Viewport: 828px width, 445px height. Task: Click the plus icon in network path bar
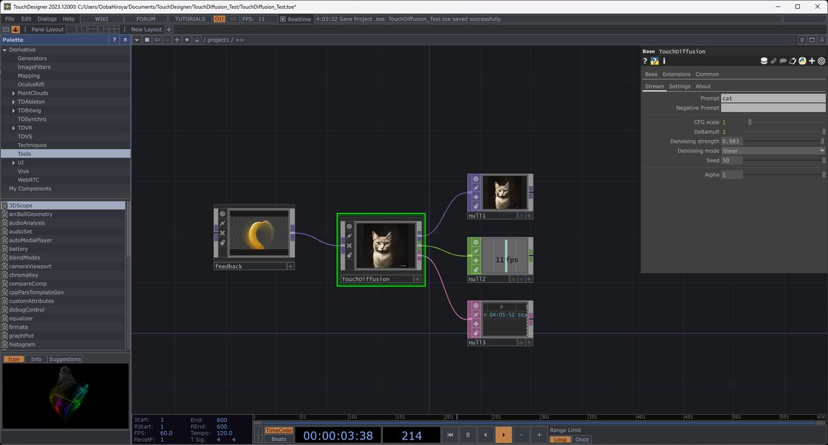[x=177, y=40]
